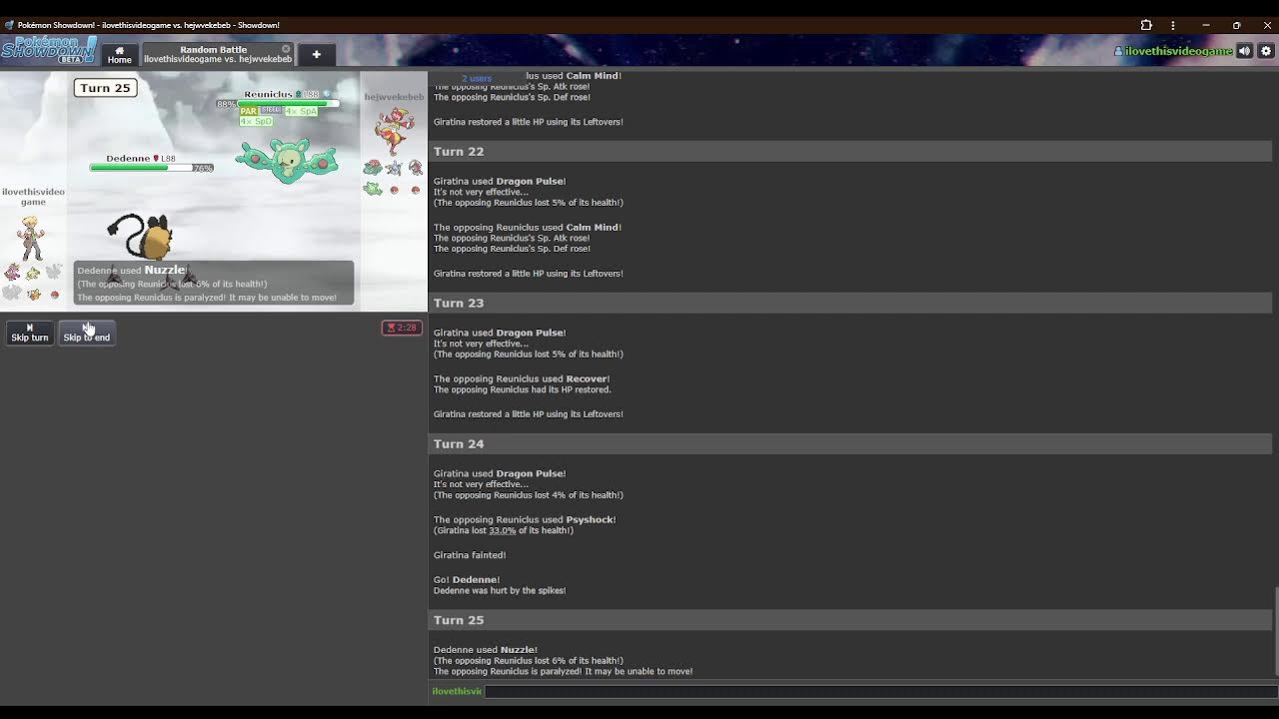Focus the chat message input field
Viewport: 1279px width, 719px height.
click(880, 691)
